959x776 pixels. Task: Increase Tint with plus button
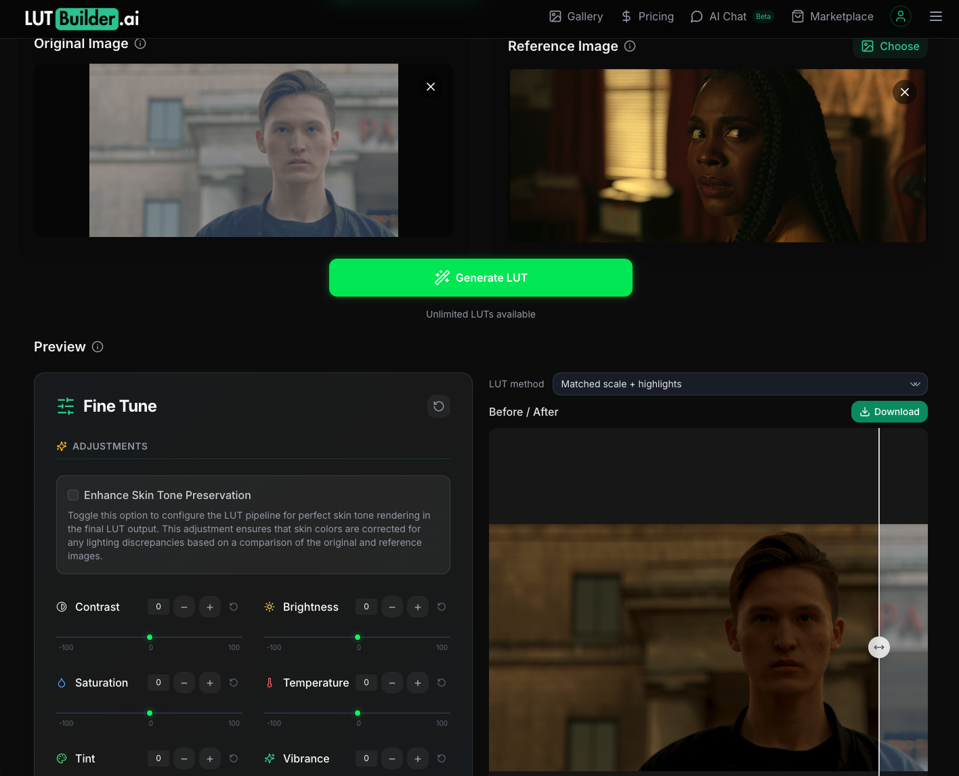pyautogui.click(x=210, y=758)
